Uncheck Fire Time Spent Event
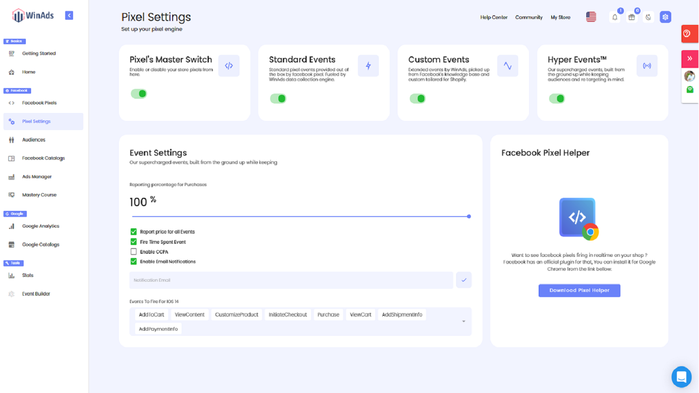The image size is (699, 393). [x=134, y=242]
